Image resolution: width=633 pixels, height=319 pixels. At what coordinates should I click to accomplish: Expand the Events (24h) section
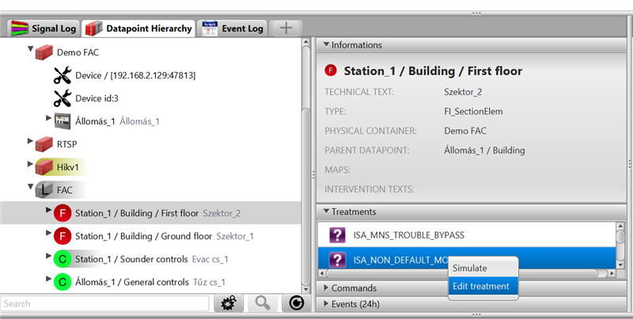(x=324, y=304)
